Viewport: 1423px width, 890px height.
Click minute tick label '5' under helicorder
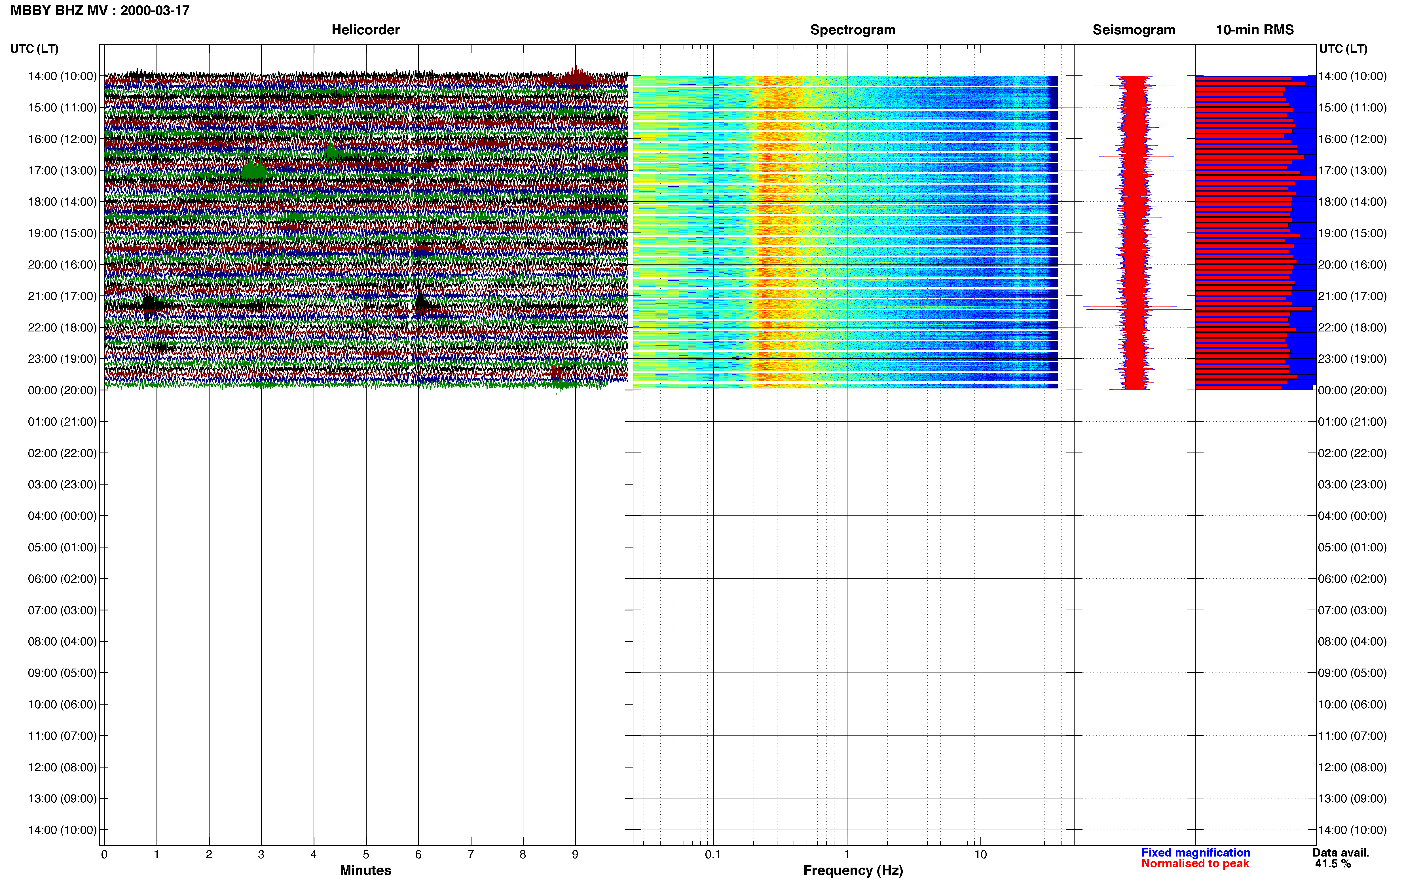pos(366,854)
